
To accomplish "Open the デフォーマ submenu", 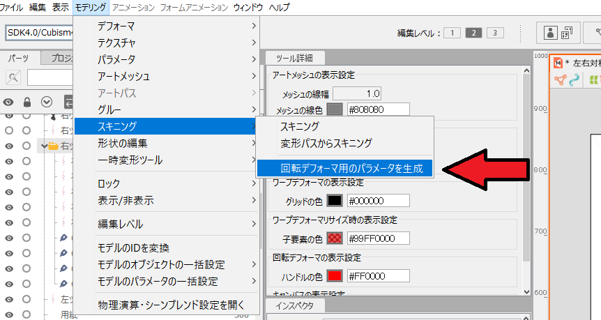I will pyautogui.click(x=167, y=26).
